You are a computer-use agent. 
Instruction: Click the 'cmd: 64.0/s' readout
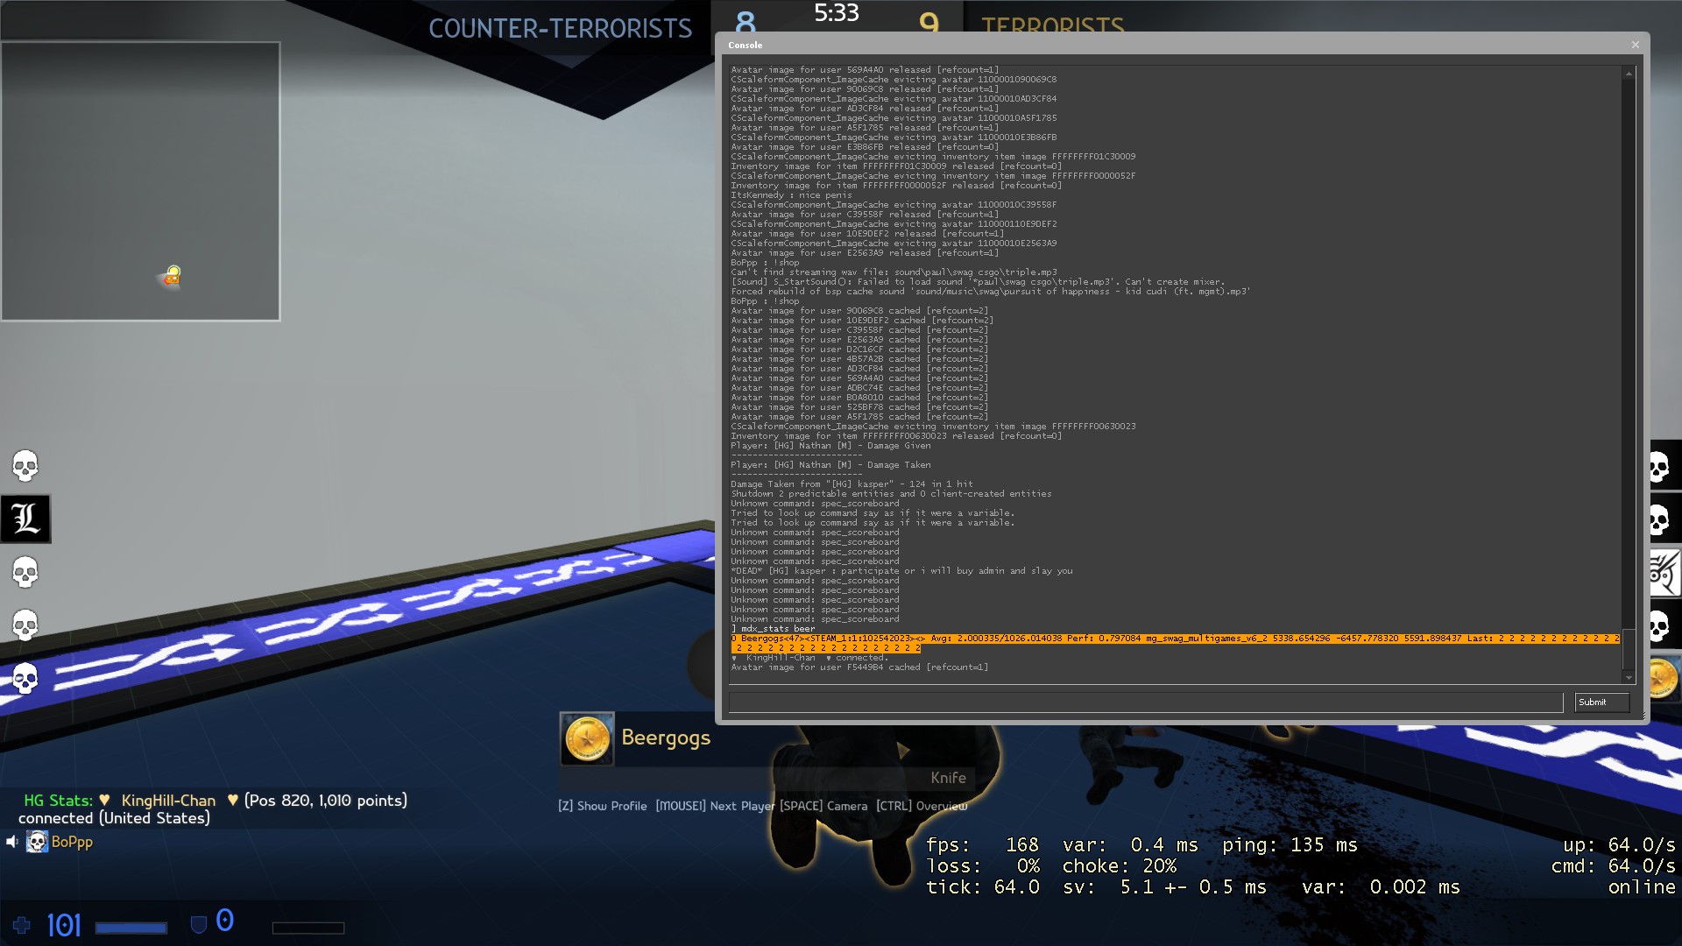[1614, 866]
